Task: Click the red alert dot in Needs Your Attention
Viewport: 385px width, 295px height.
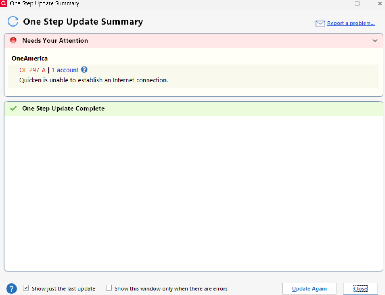Action: tap(13, 40)
